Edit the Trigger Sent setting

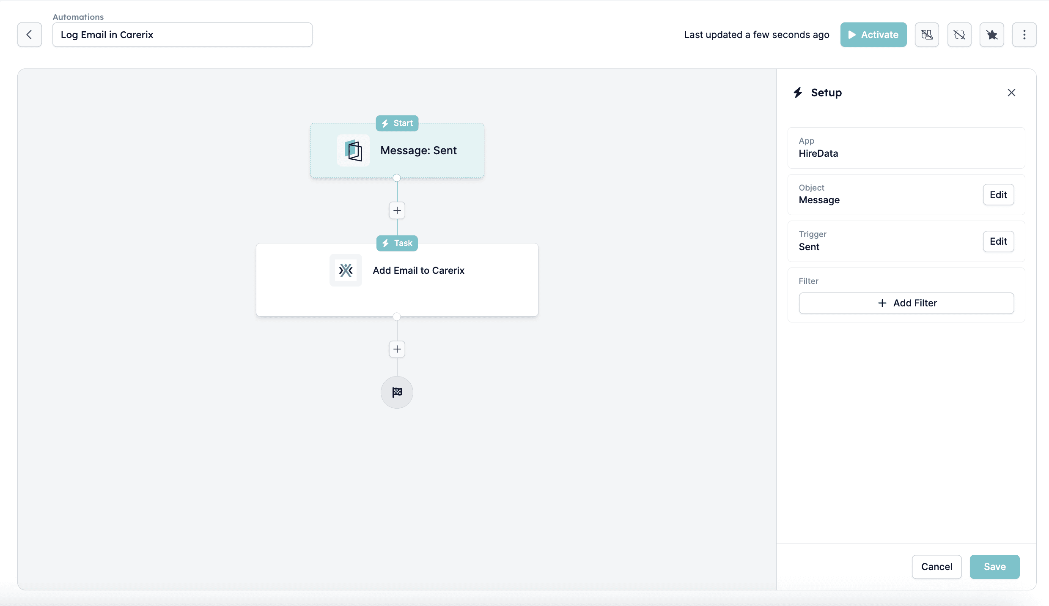(998, 241)
